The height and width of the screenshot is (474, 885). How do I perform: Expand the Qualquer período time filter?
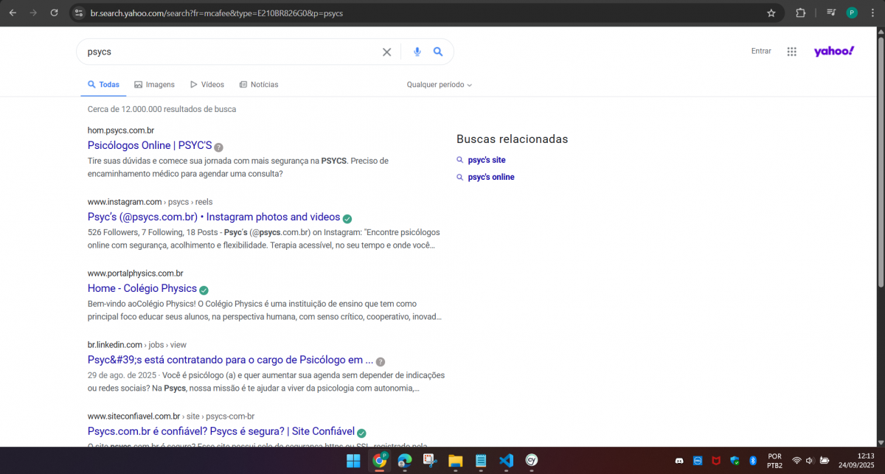[x=439, y=85]
